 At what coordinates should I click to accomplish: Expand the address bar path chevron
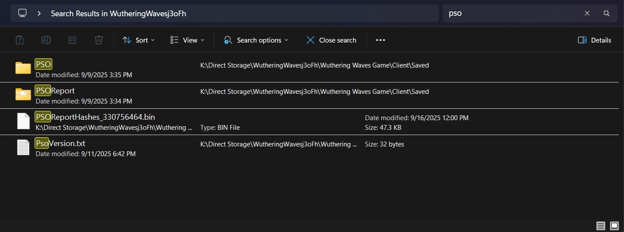tap(39, 13)
